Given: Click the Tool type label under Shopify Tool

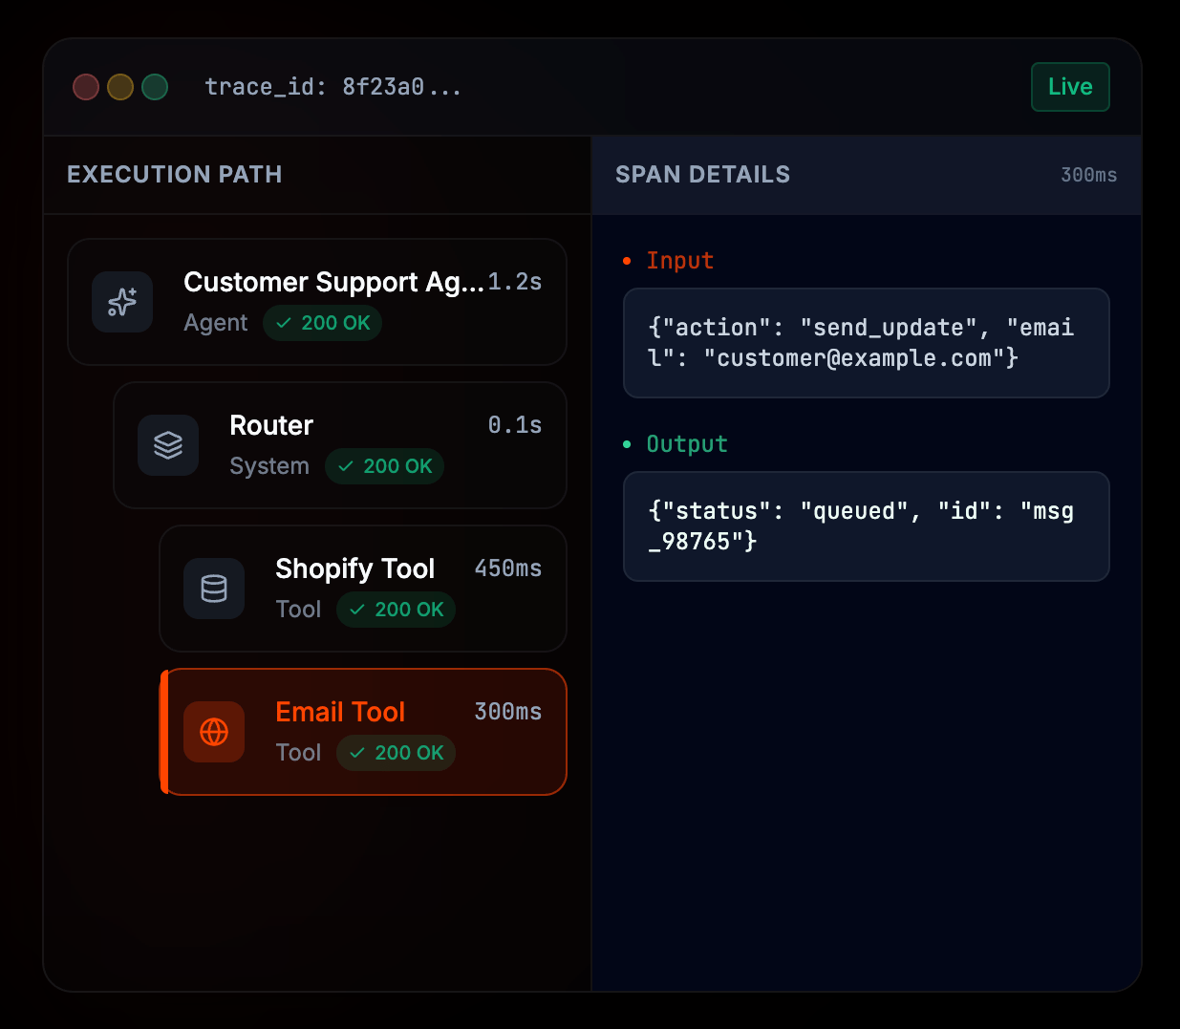Looking at the screenshot, I should pos(298,610).
